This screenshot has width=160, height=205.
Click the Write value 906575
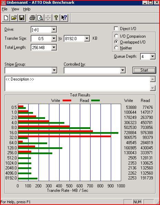click(x=130, y=138)
